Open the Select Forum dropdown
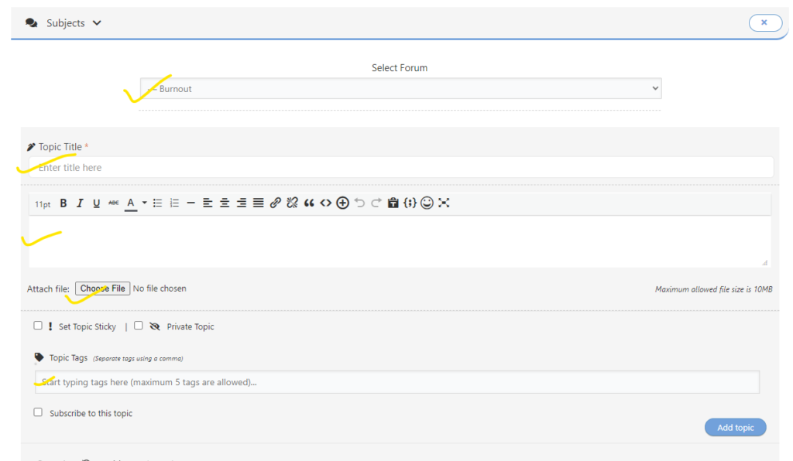 [400, 89]
